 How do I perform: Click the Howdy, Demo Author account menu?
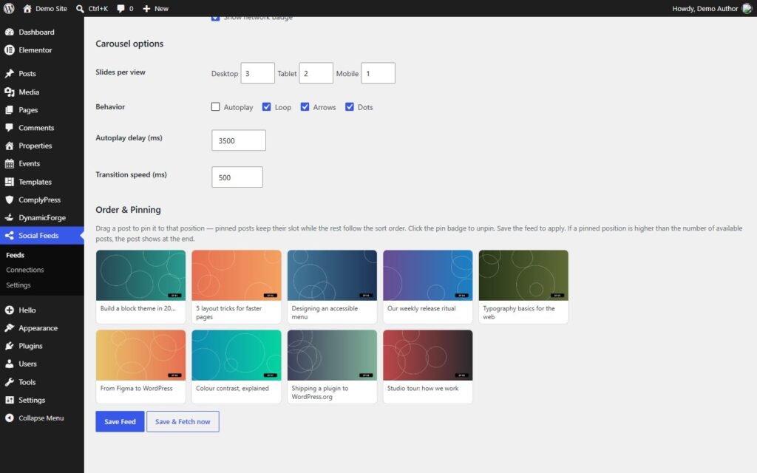point(712,8)
